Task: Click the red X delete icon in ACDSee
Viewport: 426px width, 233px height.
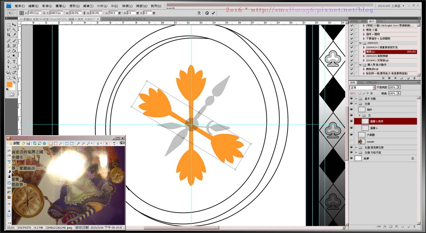Action: 107,144
